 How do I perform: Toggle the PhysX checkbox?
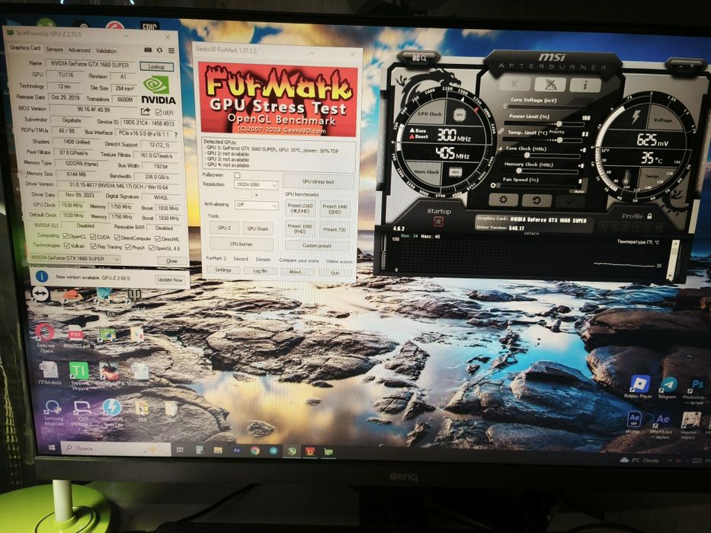click(x=128, y=247)
